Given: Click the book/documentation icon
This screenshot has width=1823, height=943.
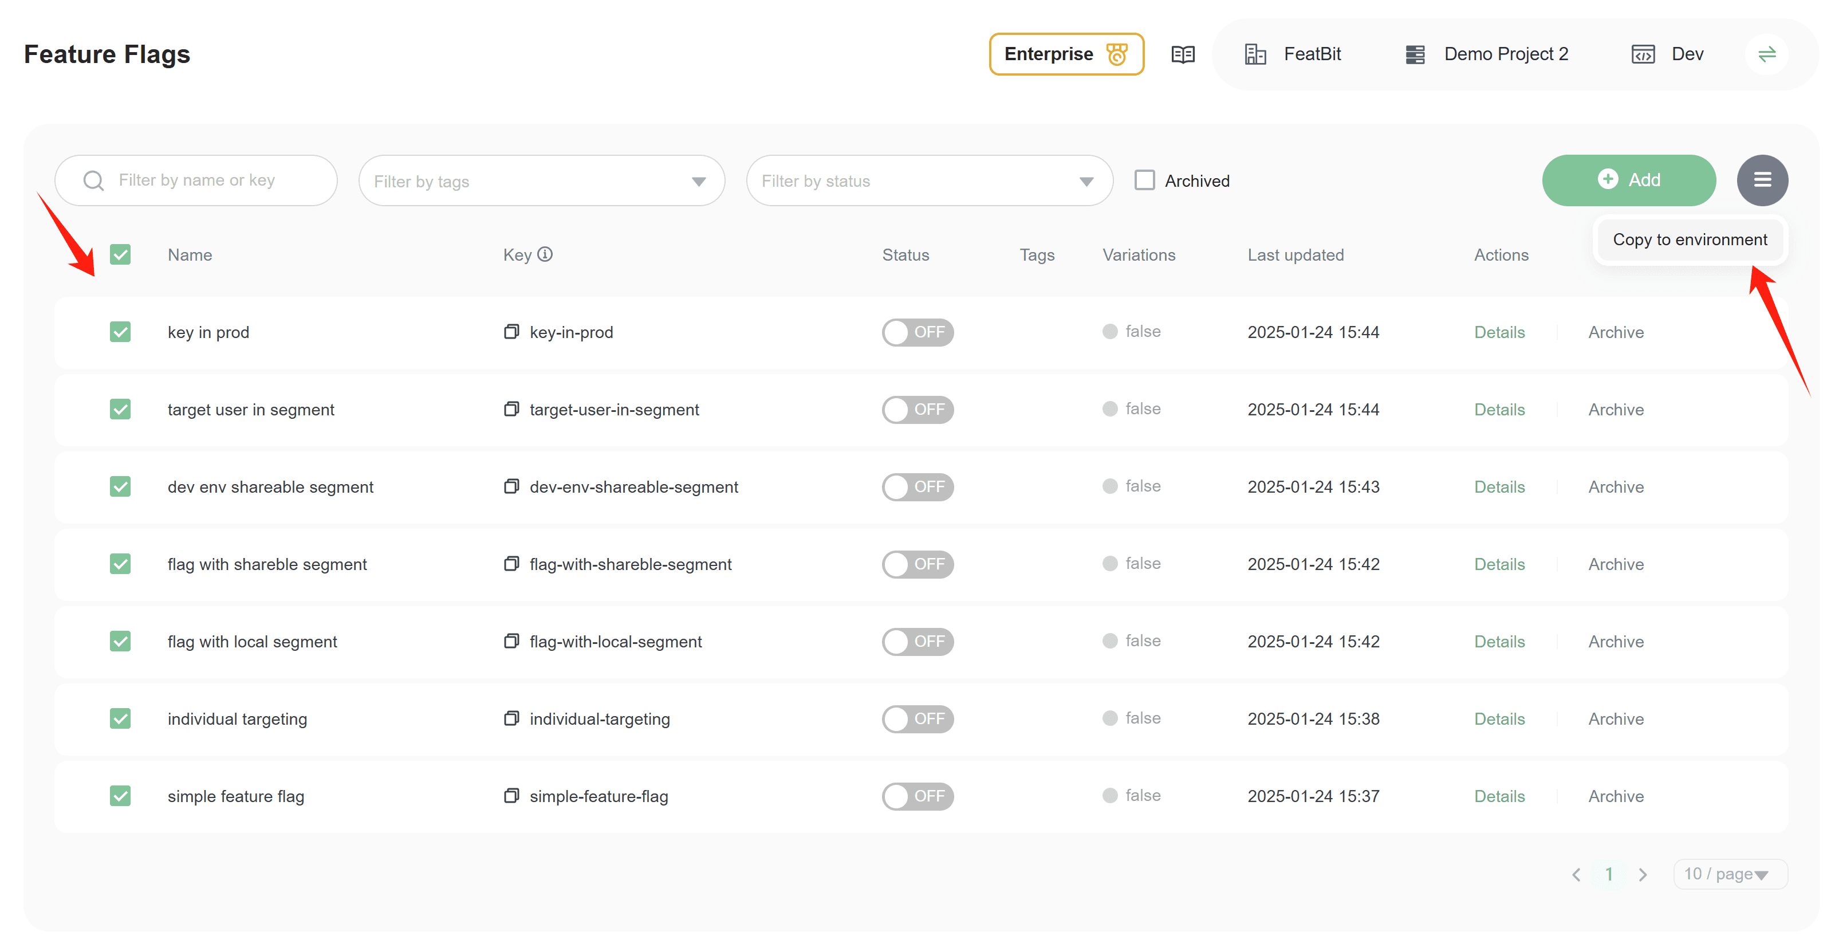Looking at the screenshot, I should pos(1182,54).
